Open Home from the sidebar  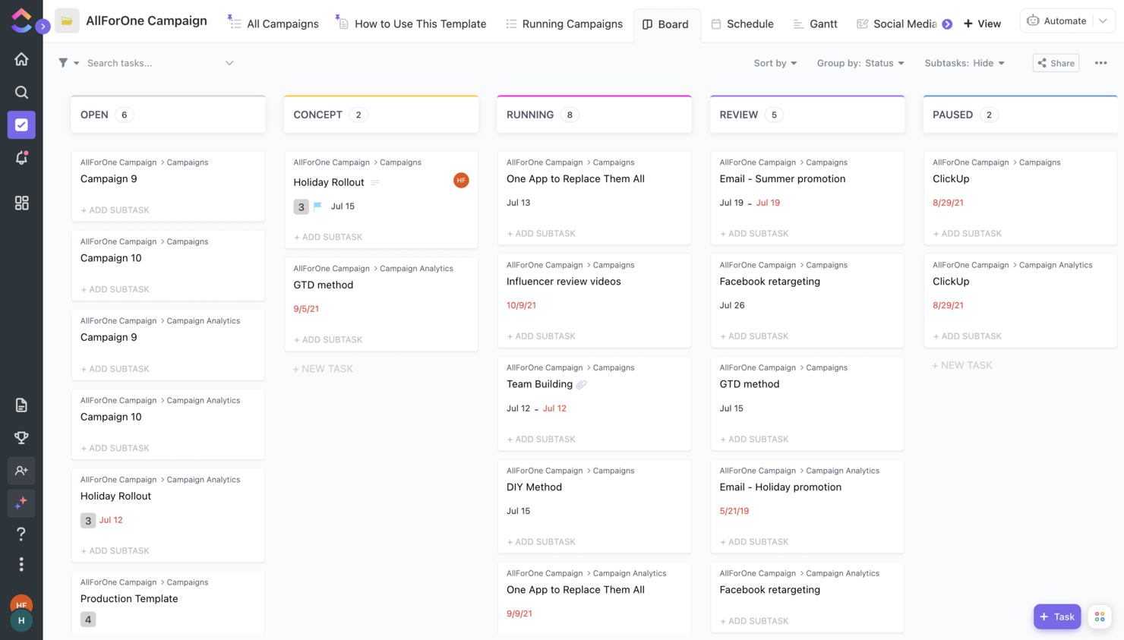pos(21,59)
